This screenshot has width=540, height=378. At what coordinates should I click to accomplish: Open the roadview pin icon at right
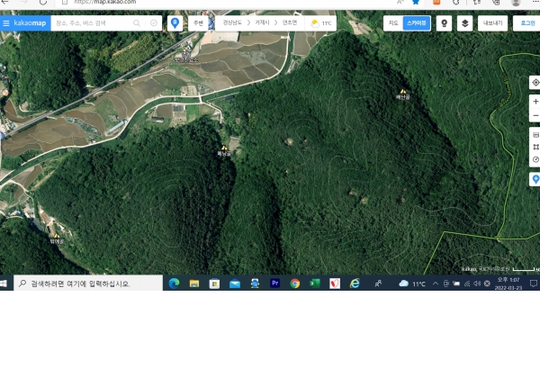point(535,179)
